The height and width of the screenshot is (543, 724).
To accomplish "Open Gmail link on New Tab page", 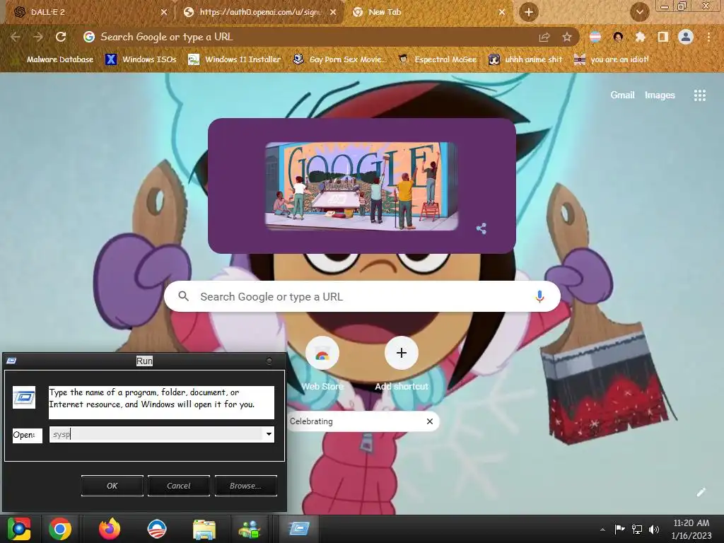I will [622, 95].
